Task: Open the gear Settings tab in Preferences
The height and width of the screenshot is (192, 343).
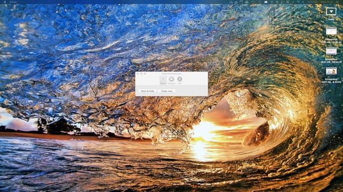Action: (171, 80)
